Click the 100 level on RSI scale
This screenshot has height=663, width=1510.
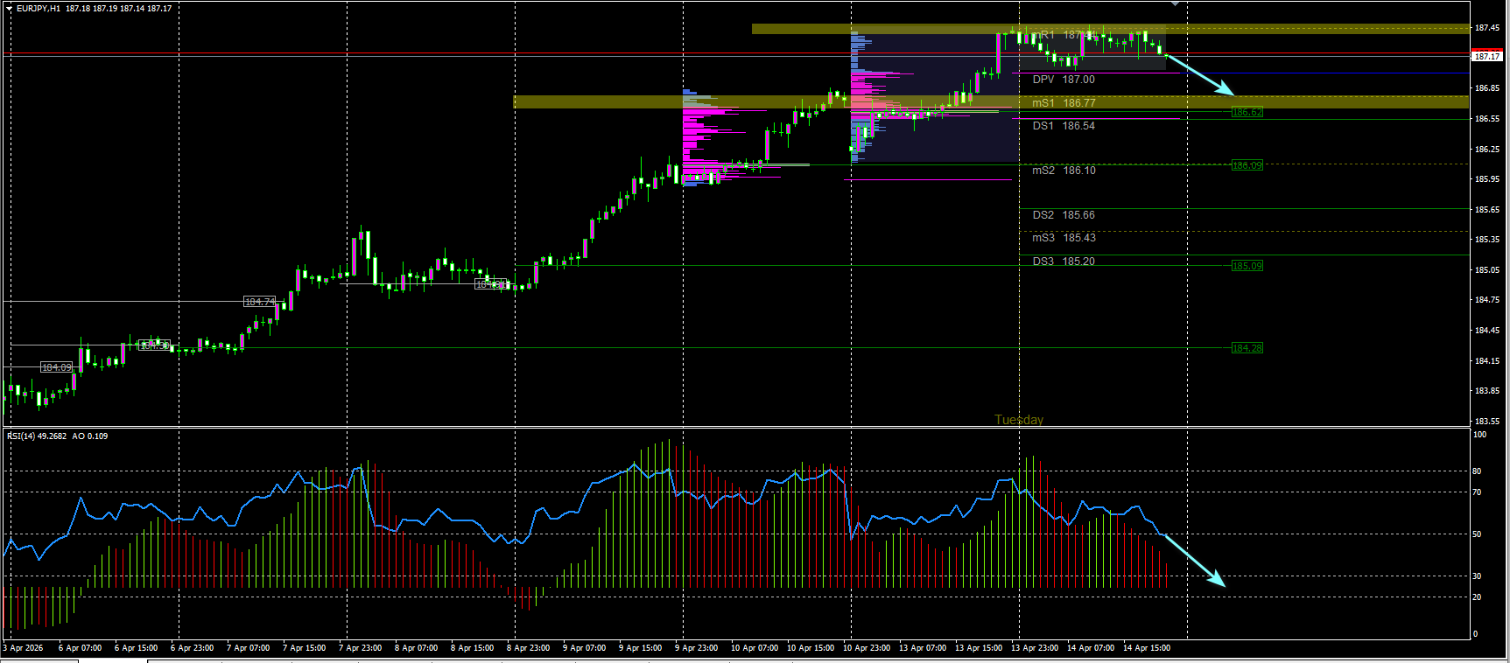click(1479, 435)
